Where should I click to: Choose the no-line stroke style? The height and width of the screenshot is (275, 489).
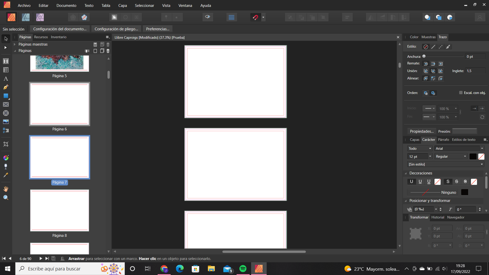click(426, 47)
